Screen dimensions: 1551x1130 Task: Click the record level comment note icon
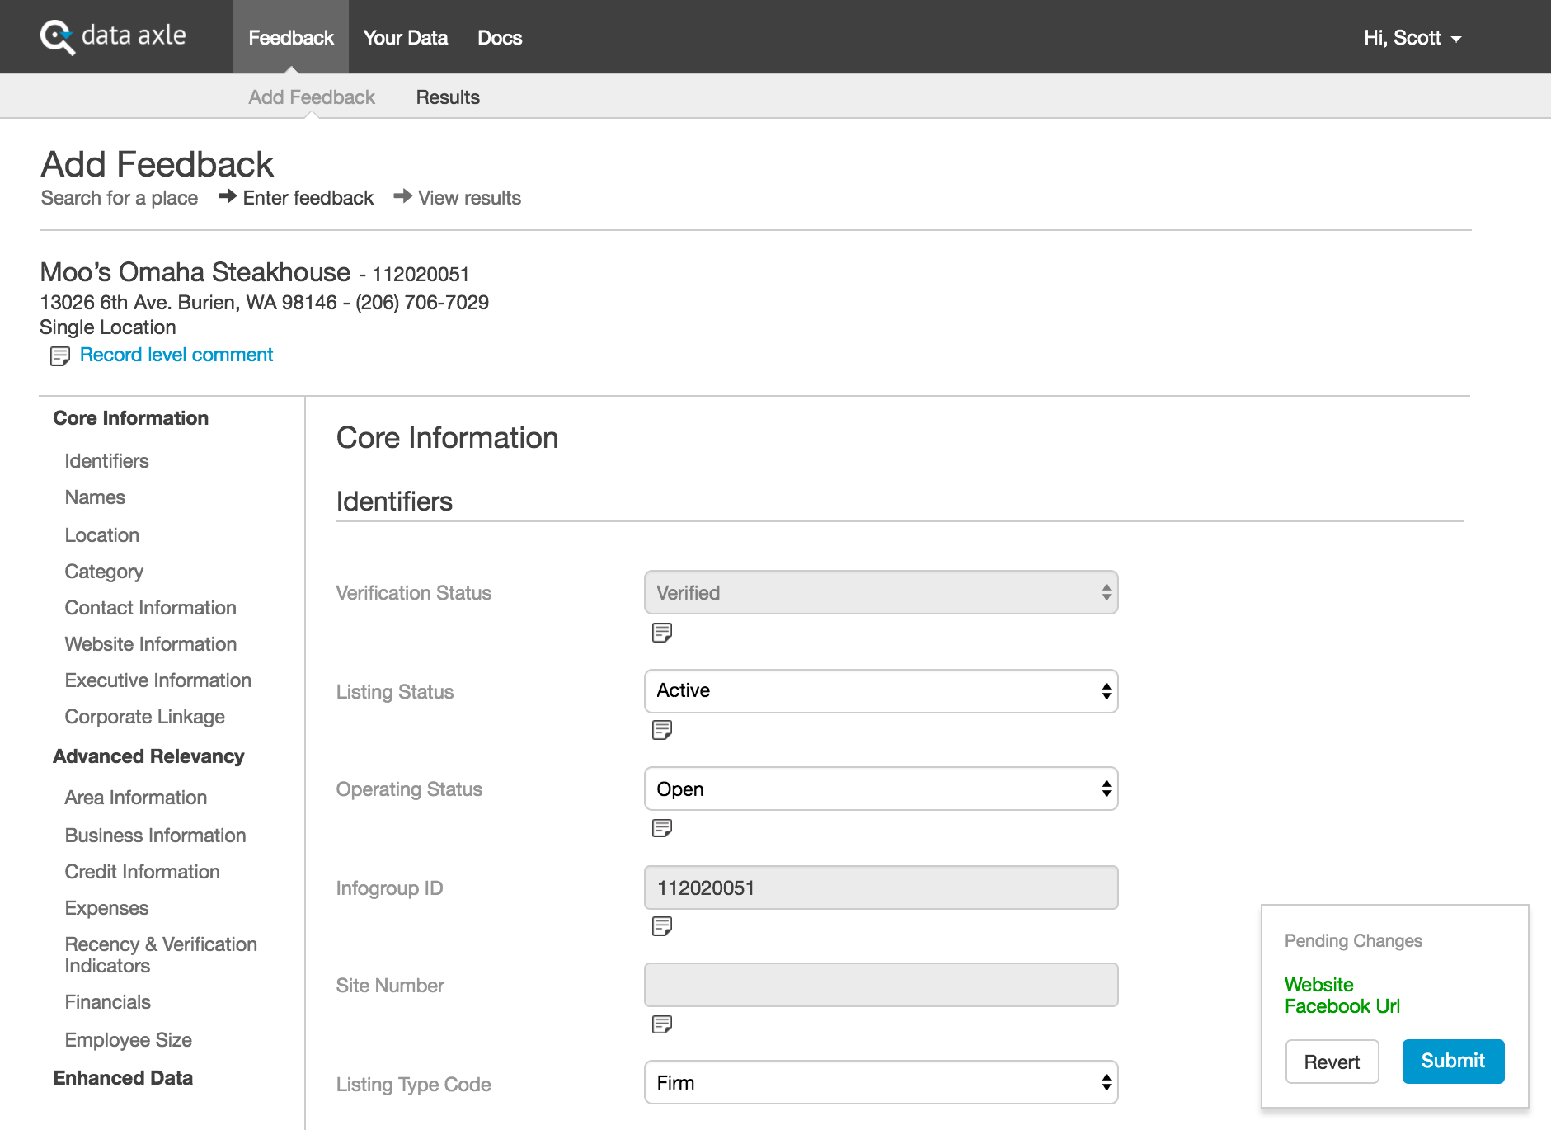click(x=59, y=356)
